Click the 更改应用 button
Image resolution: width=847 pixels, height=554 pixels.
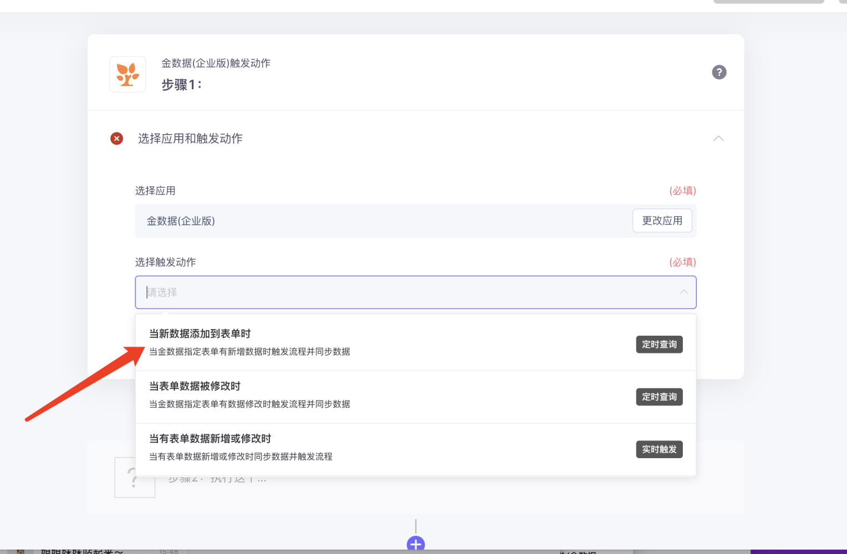[662, 220]
